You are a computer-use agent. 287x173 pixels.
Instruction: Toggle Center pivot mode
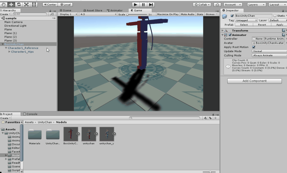pyautogui.click(x=50, y=5)
